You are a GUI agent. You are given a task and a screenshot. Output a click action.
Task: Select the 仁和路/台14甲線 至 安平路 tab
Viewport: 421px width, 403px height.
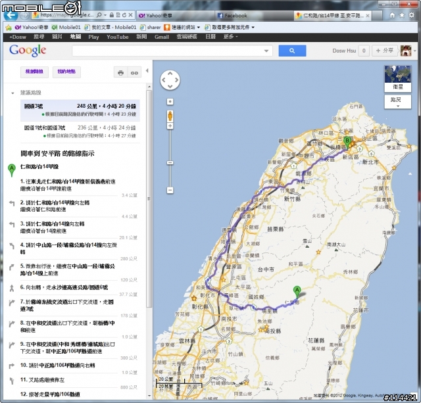[x=332, y=16]
